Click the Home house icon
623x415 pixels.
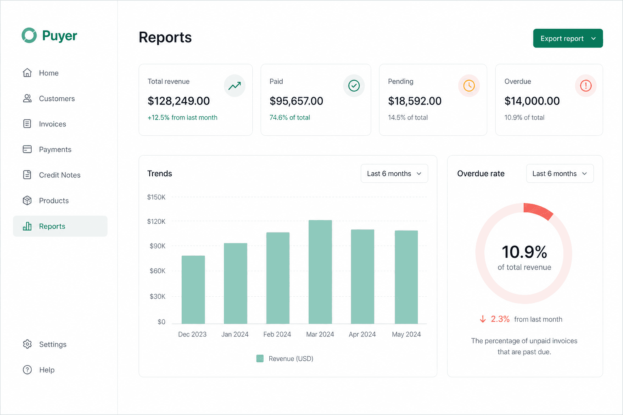tap(27, 73)
